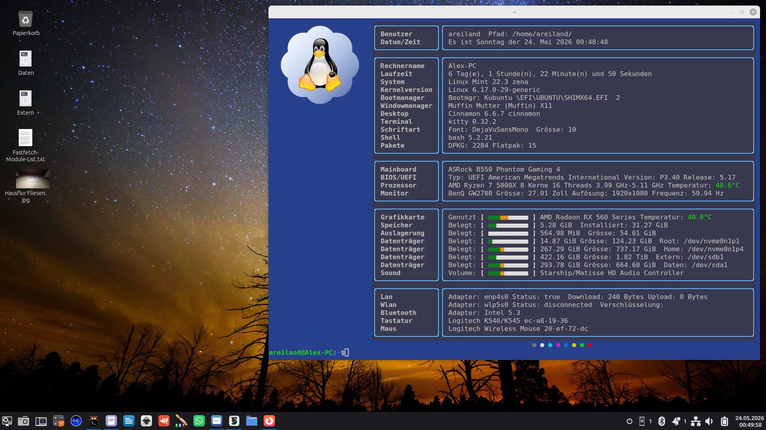Launch the orange Firefox browser taskbar icon
Screen dimensions: 766x430
point(269,421)
